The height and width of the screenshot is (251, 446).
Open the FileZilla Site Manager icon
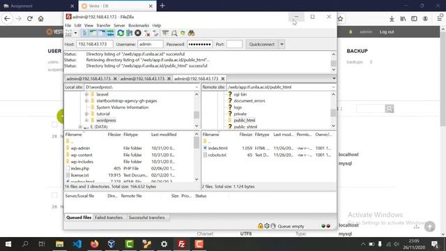pyautogui.click(x=68, y=33)
